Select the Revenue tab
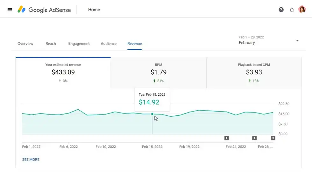Screen dimensions: 312x185 tap(135, 44)
